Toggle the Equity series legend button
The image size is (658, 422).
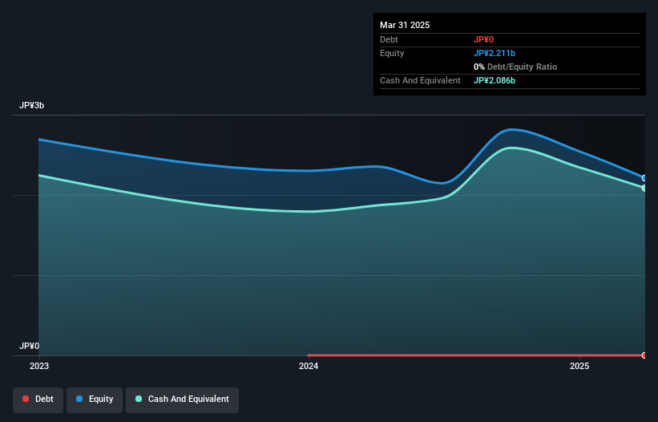pos(95,400)
